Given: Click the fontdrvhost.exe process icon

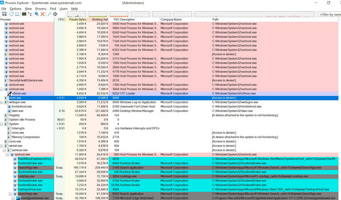Looking at the screenshot, I should tap(10, 107).
